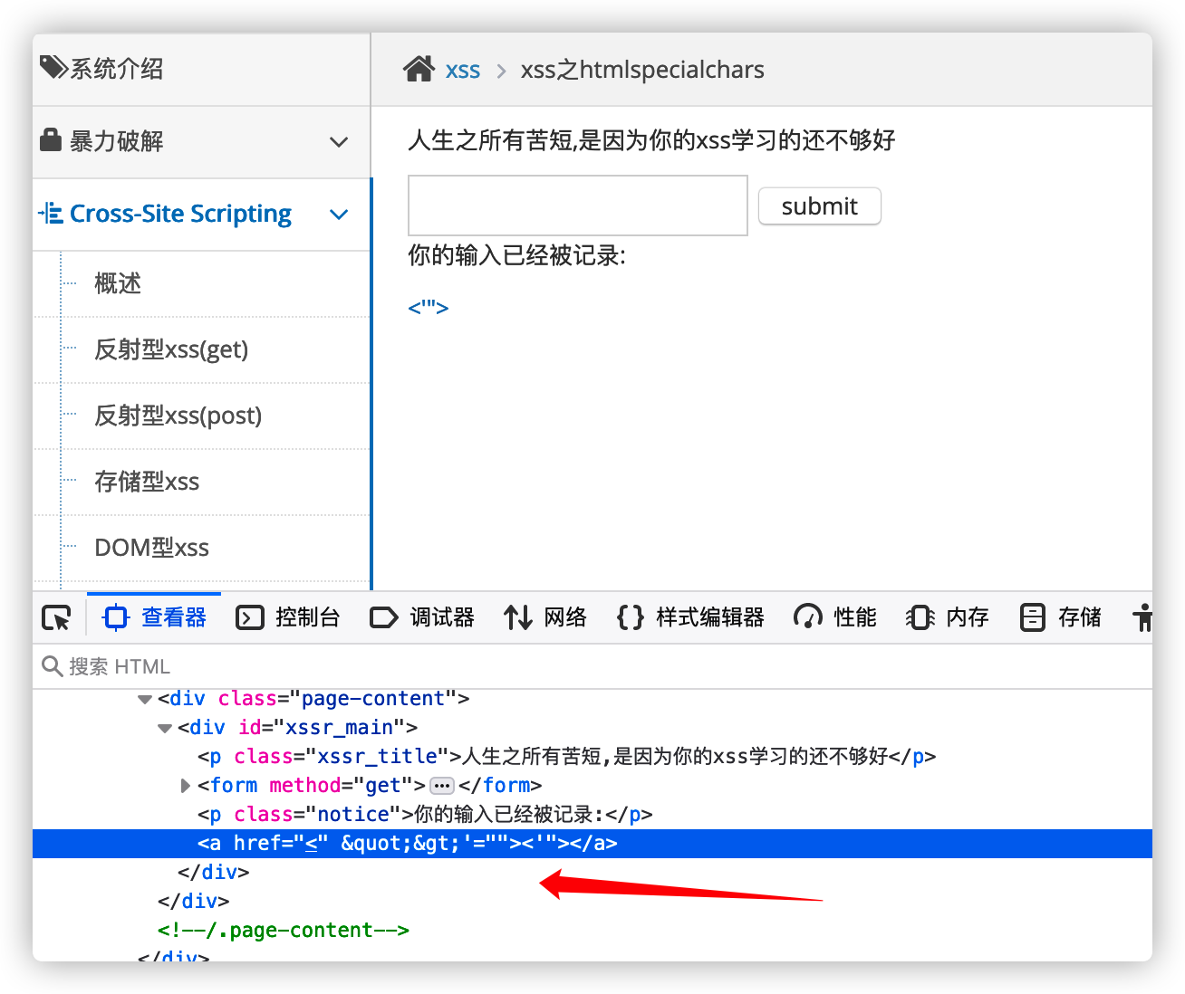The height and width of the screenshot is (994, 1185).
Task: Focus the xss input text field
Action: (x=577, y=205)
